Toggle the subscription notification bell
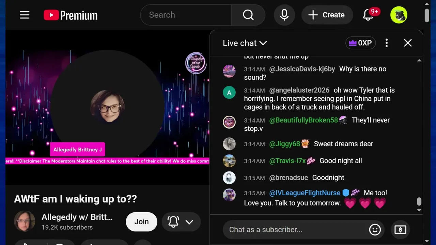Image resolution: width=436 pixels, height=245 pixels. click(173, 222)
